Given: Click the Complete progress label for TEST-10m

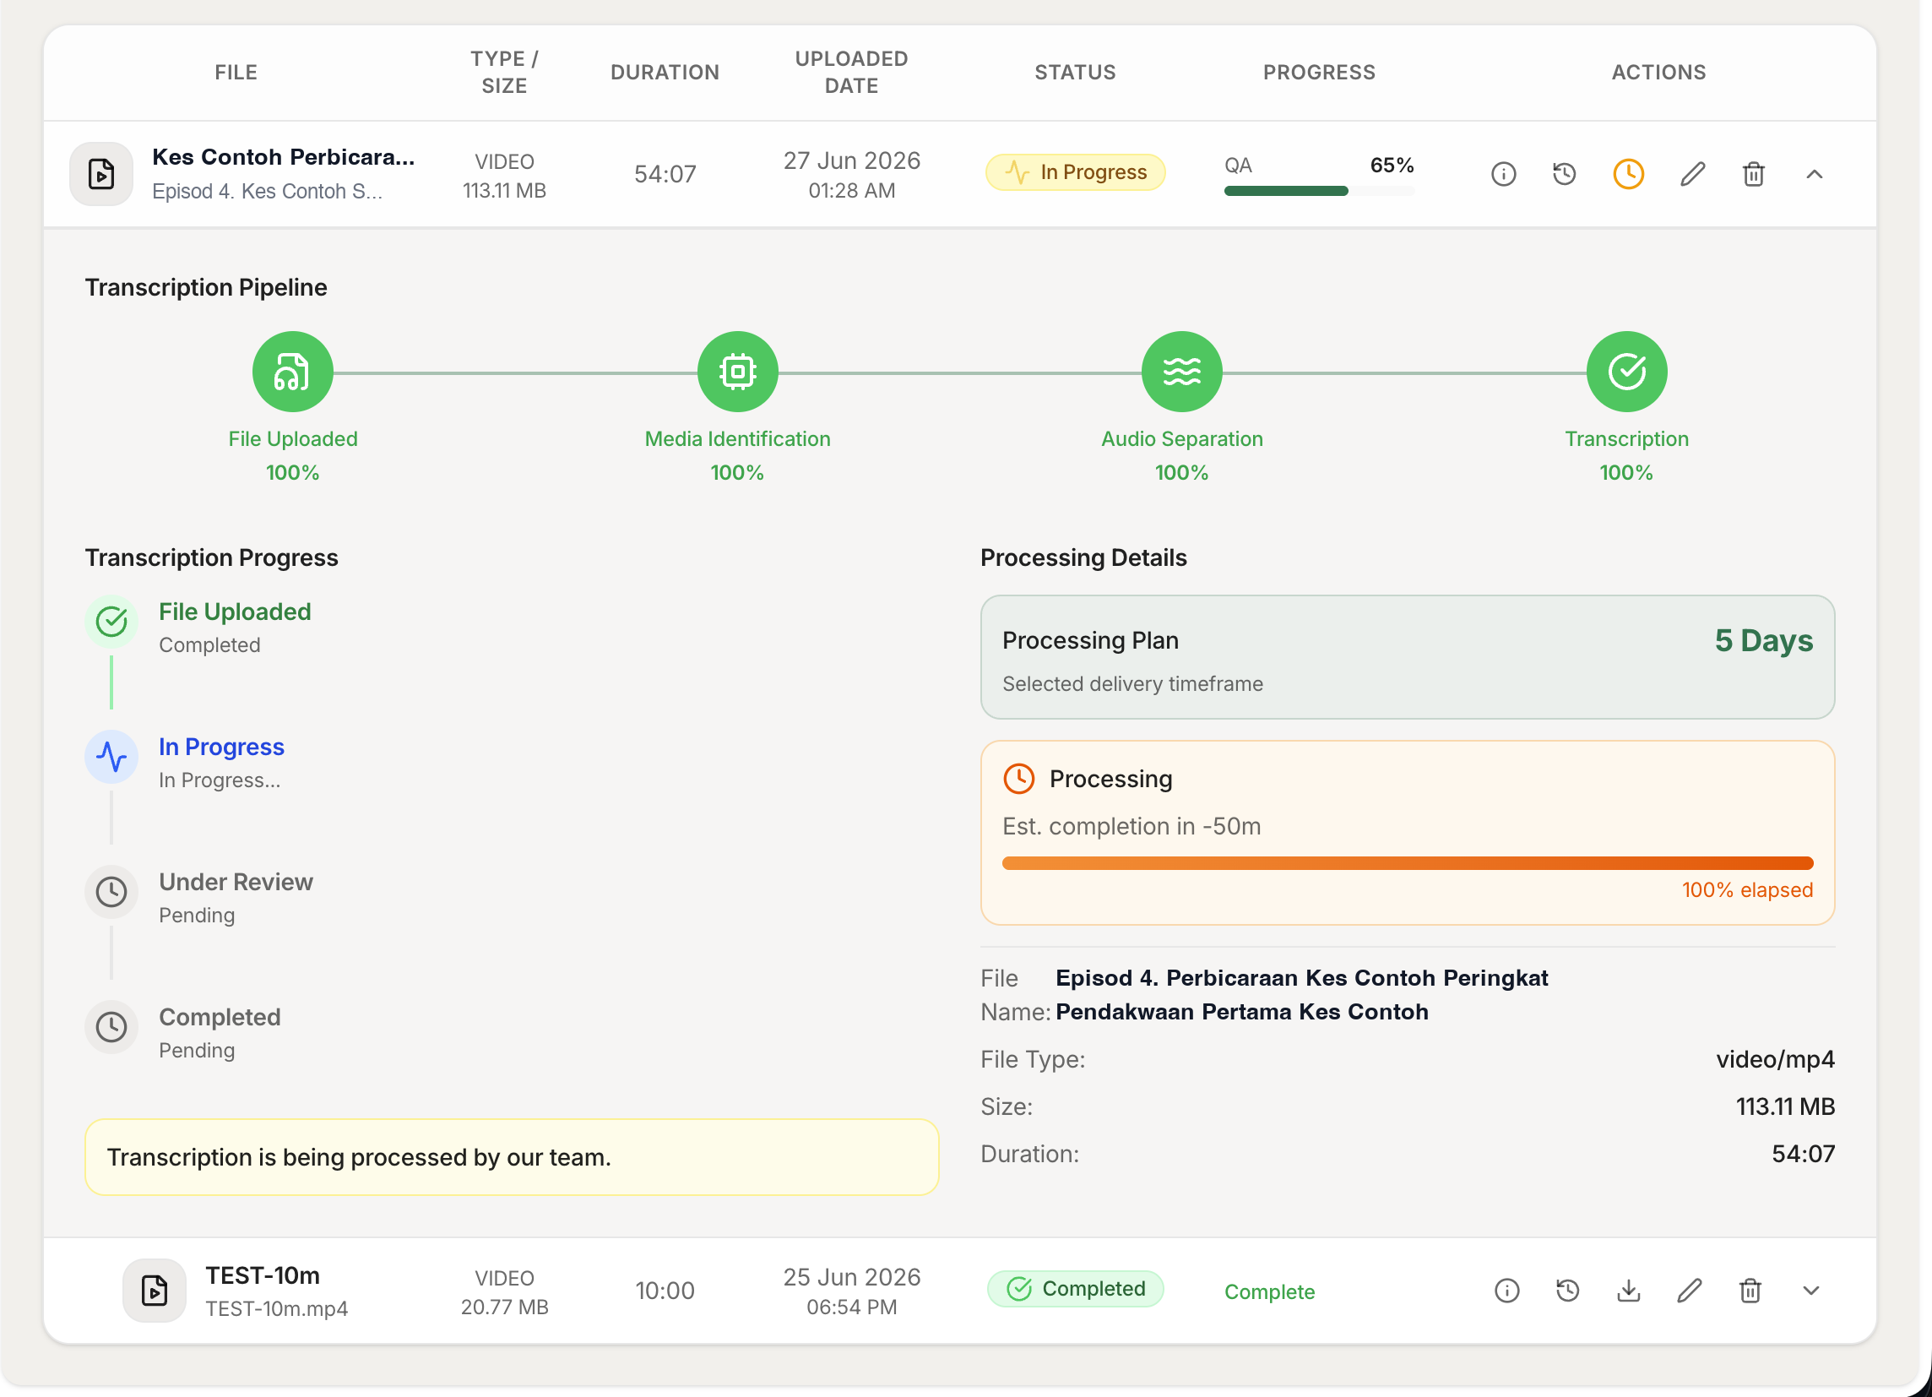Looking at the screenshot, I should (x=1269, y=1292).
